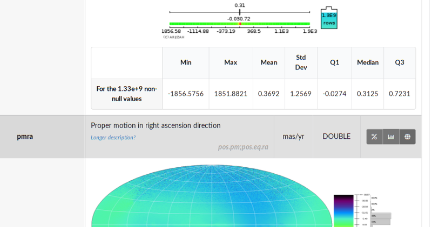This screenshot has height=227, width=432.
Task: Show the sky map globe for pmra
Action: pos(408,137)
